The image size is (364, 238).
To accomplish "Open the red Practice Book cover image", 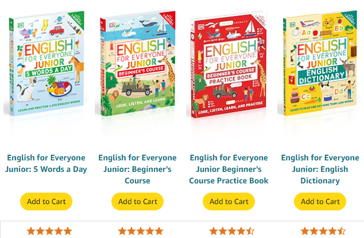I will click(229, 64).
